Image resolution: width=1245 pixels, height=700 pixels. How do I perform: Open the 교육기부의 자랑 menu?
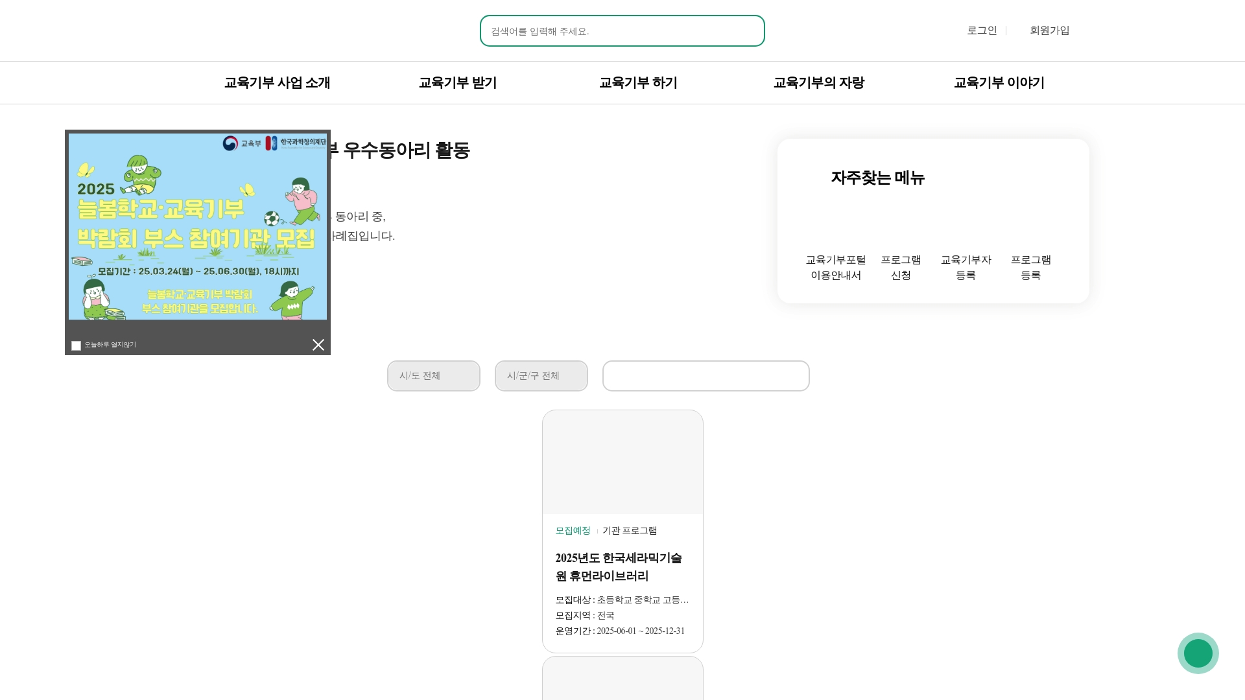pyautogui.click(x=819, y=83)
